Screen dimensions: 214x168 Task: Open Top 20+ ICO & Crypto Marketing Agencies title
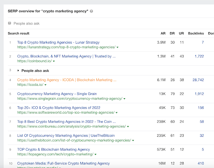pyautogui.click(x=59, y=108)
